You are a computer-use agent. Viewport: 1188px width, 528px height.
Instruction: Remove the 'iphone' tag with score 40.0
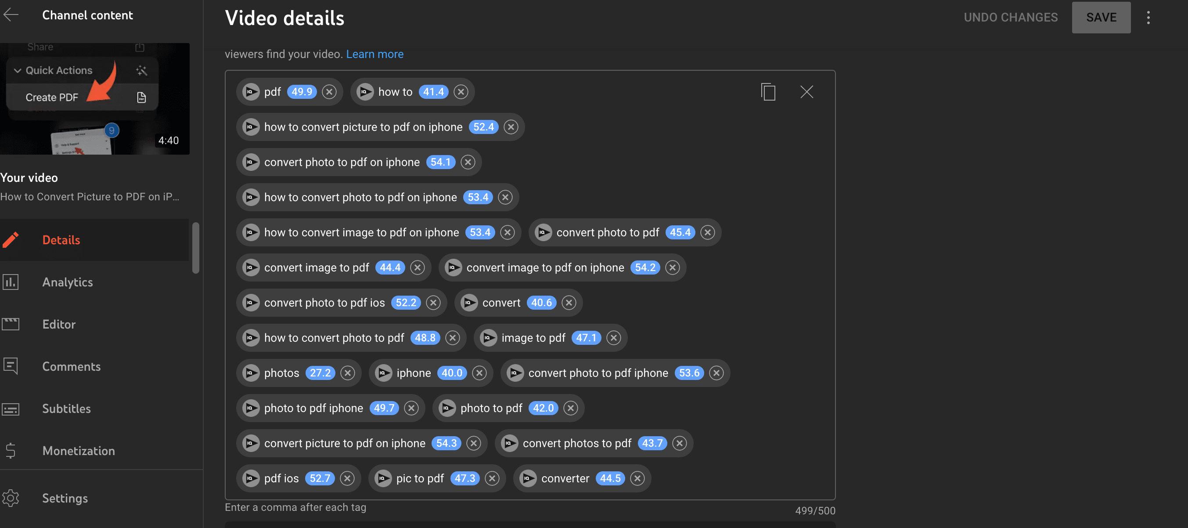(479, 372)
